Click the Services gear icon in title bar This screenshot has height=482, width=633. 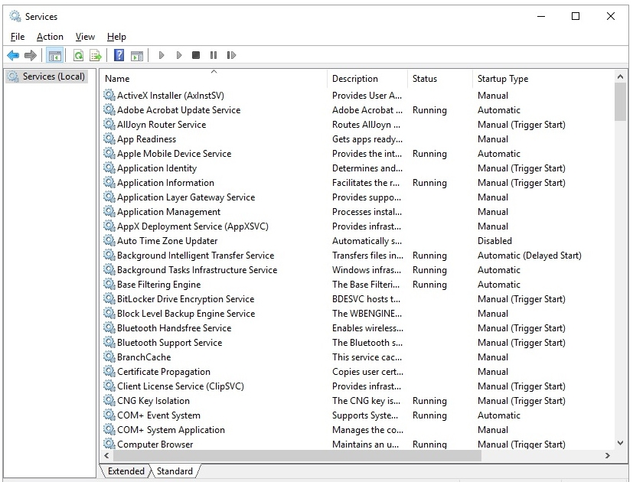tap(15, 17)
